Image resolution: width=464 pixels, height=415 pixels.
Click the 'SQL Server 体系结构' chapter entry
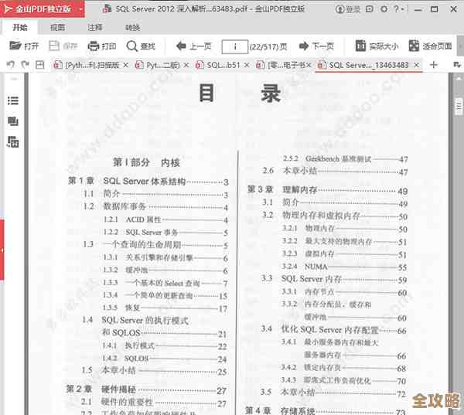tap(144, 181)
